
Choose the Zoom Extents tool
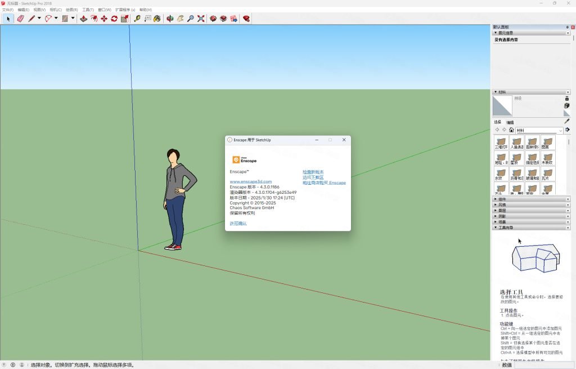[x=201, y=19]
